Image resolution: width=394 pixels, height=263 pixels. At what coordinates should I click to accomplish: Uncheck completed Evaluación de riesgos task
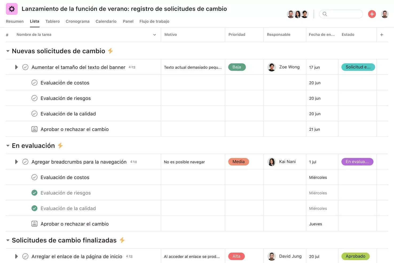point(34,193)
